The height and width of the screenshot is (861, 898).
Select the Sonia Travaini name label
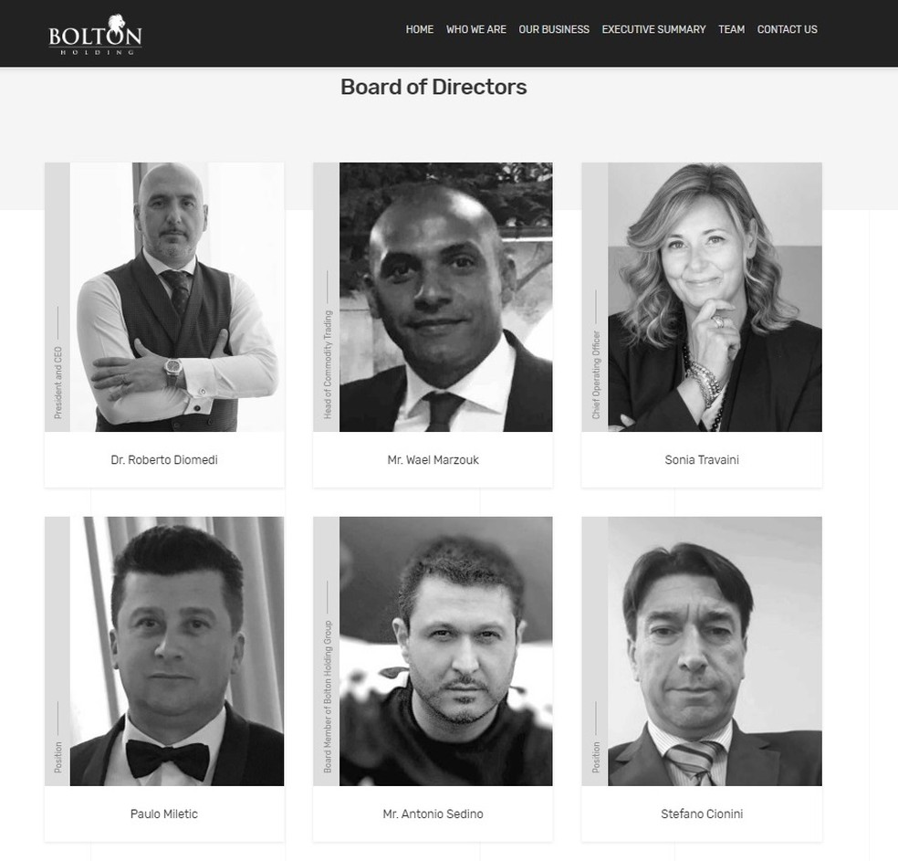click(702, 459)
